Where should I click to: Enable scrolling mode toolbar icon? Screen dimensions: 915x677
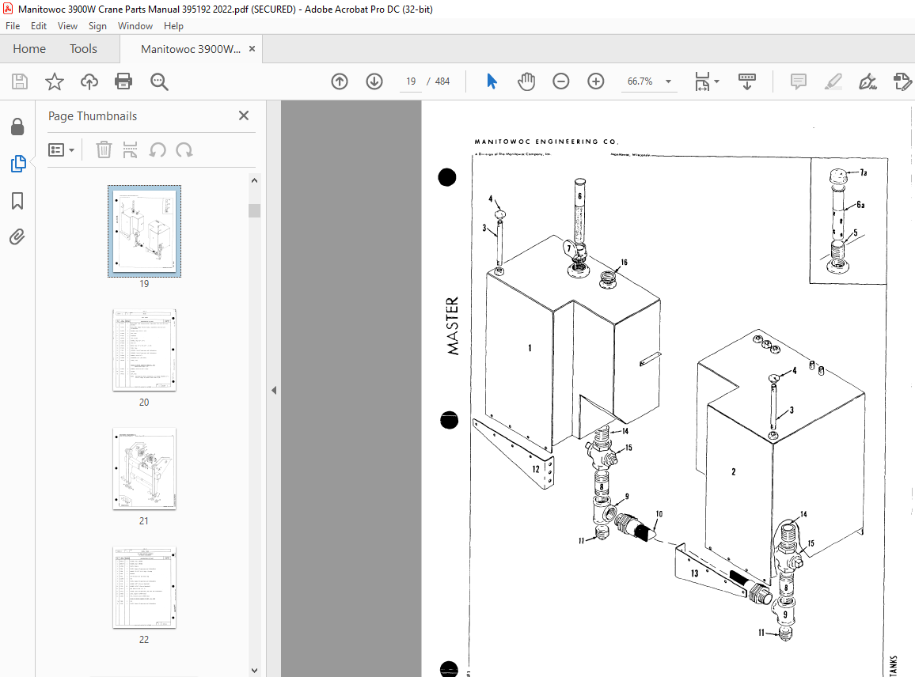[747, 81]
